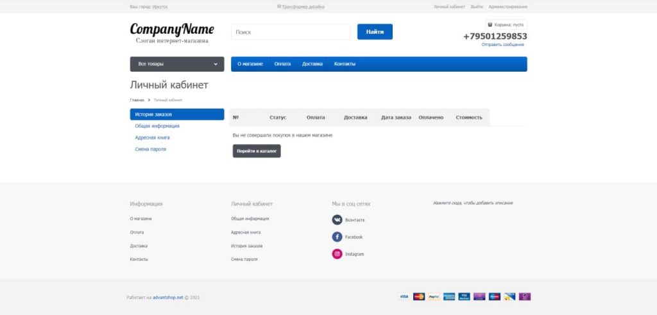Viewport: 657px width, 315px height.
Task: Click the Visa Electron payment logo
Action: coord(465,296)
